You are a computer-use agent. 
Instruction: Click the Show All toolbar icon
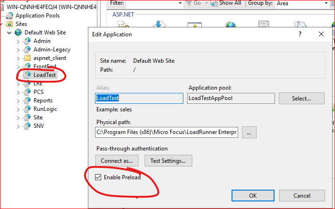tap(214, 3)
